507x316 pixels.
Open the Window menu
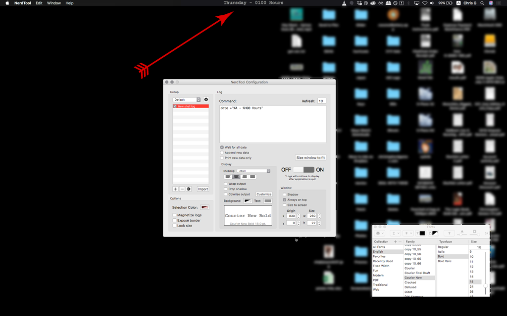53,3
